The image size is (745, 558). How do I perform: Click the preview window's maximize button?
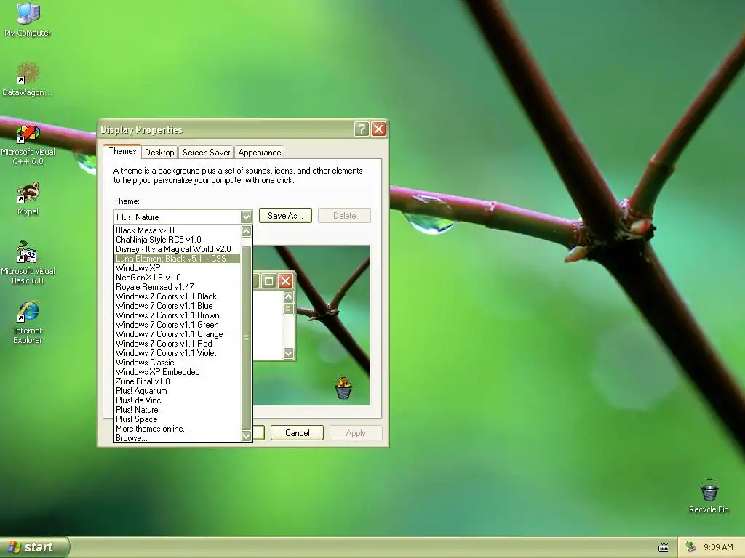coord(269,281)
